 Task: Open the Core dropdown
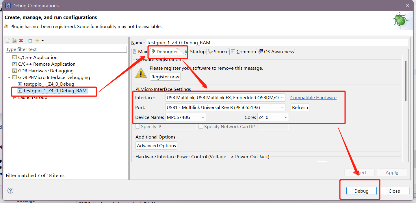273,117
